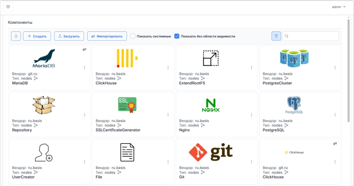Click nodes type icon on PostgresCluster card
Viewport: 354px width, 186px height.
point(286,78)
